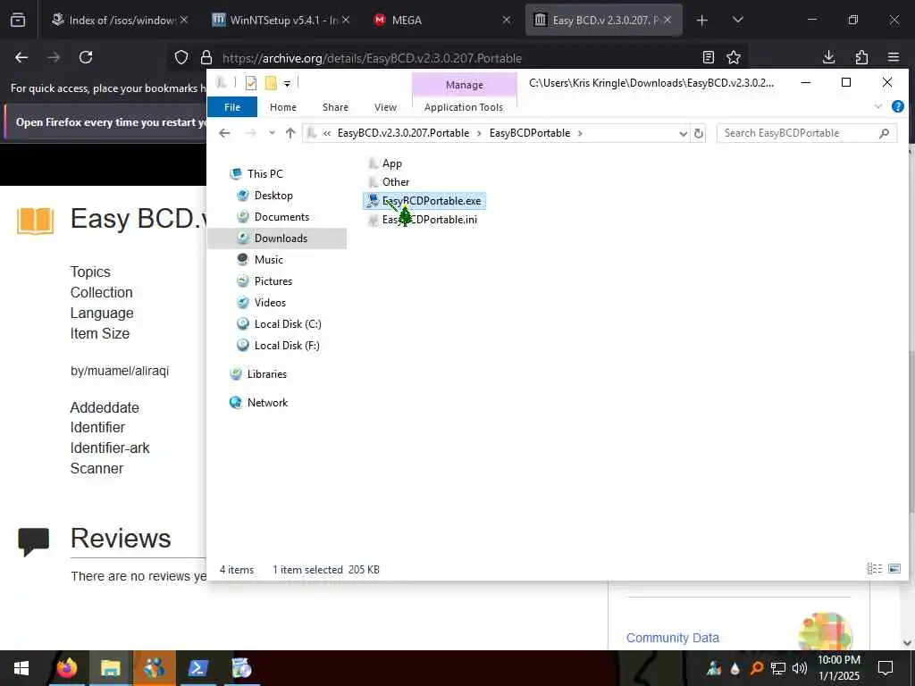
Task: Show site security lock info
Action: [206, 58]
